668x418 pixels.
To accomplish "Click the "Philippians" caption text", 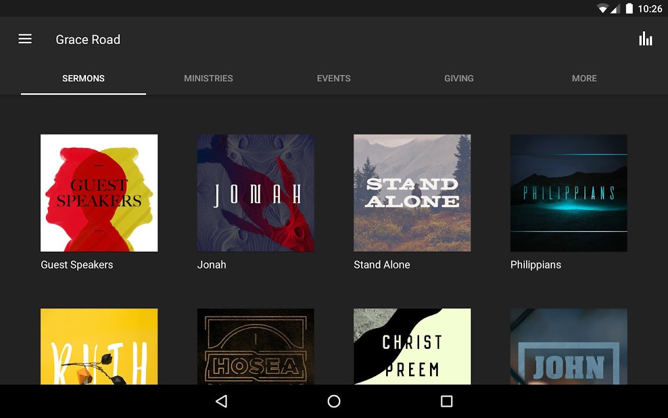I will coord(536,265).
